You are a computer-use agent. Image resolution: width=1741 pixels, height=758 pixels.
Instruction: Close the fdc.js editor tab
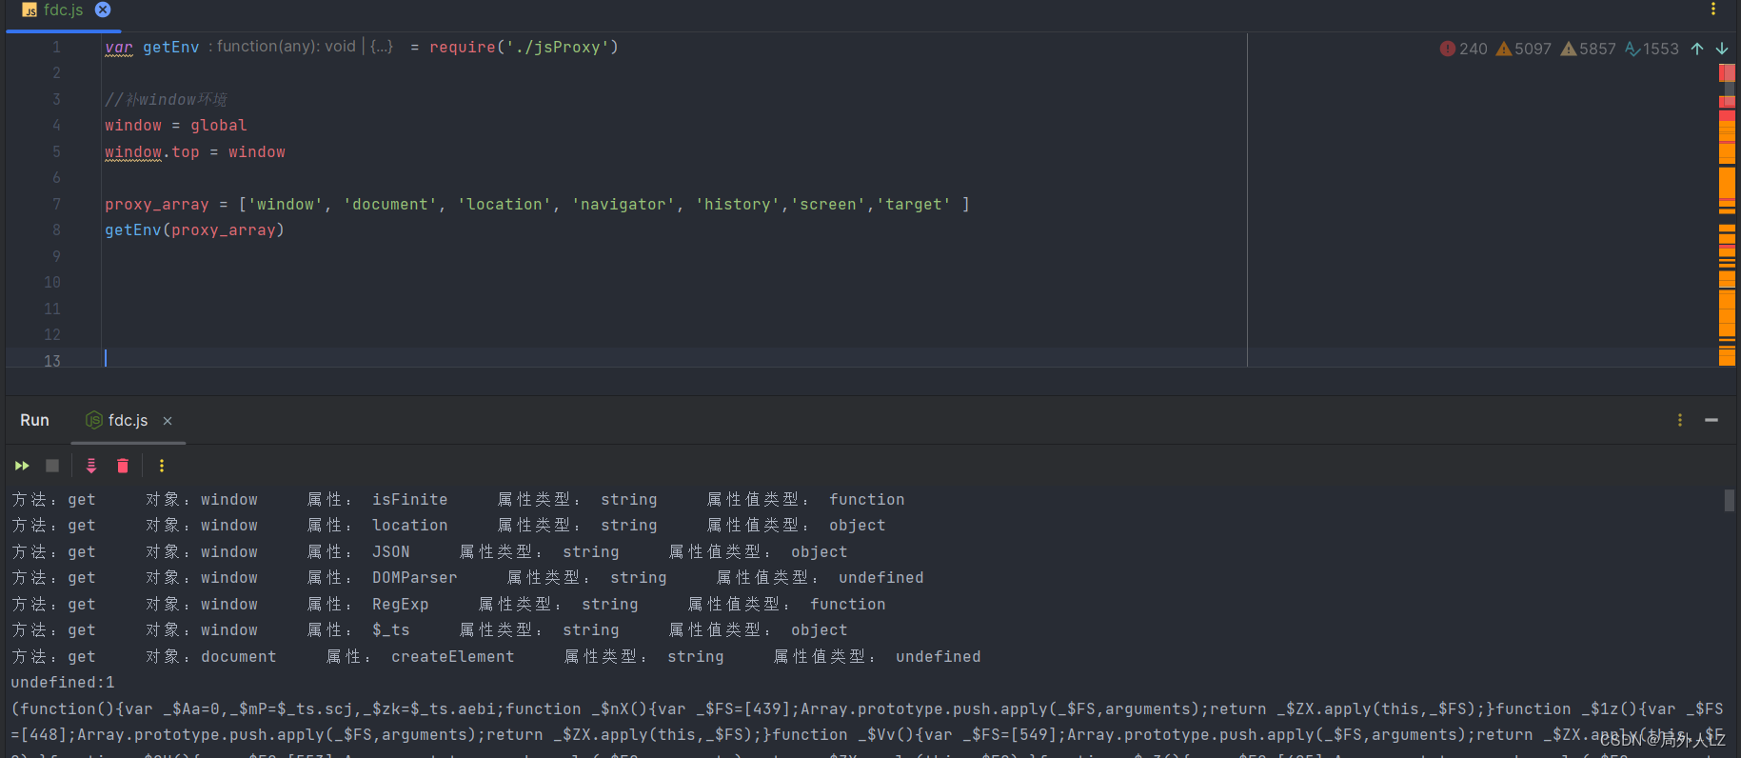click(x=103, y=10)
